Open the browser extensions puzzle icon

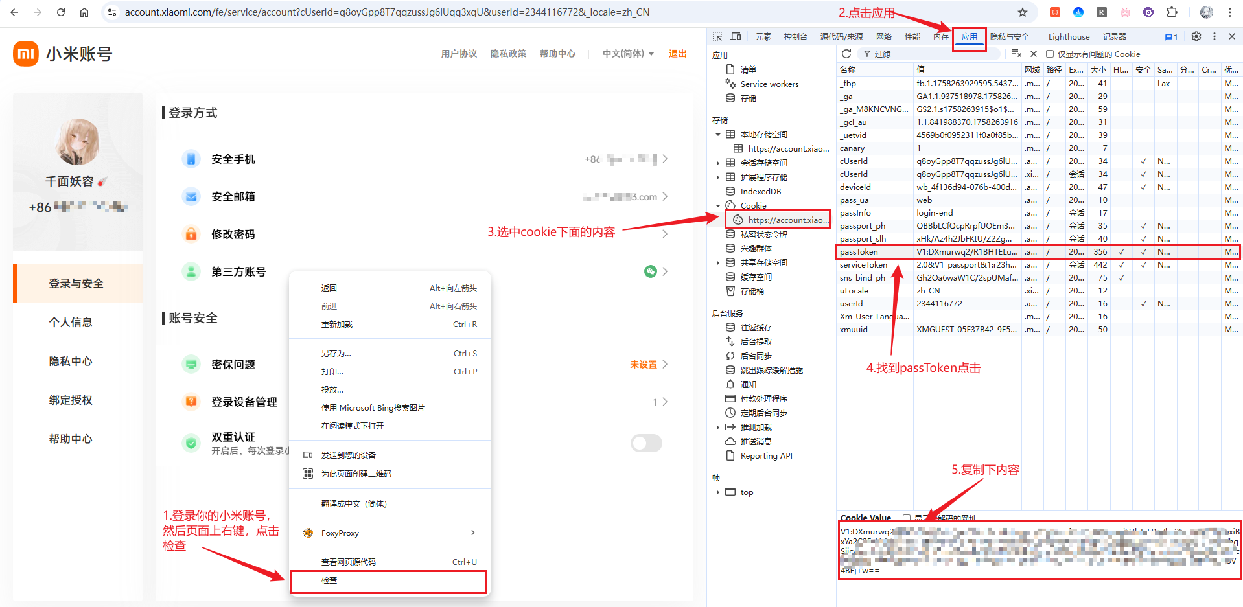pyautogui.click(x=1172, y=12)
